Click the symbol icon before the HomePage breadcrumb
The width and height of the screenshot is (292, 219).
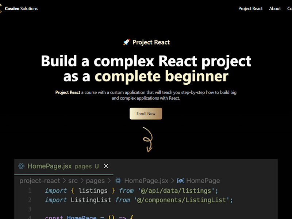click(180, 181)
